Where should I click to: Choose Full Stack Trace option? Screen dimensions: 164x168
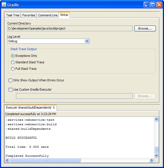tap(13, 69)
